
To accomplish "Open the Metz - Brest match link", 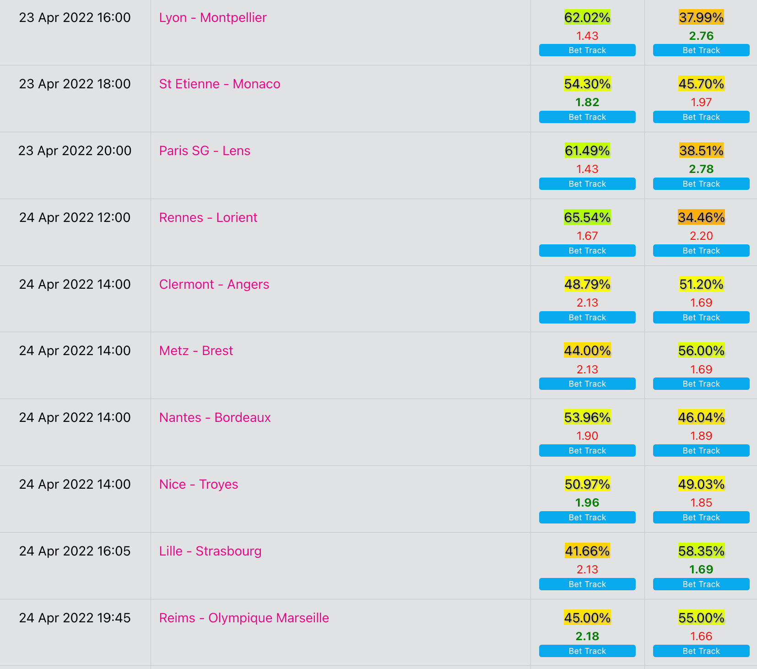I will 196,351.
